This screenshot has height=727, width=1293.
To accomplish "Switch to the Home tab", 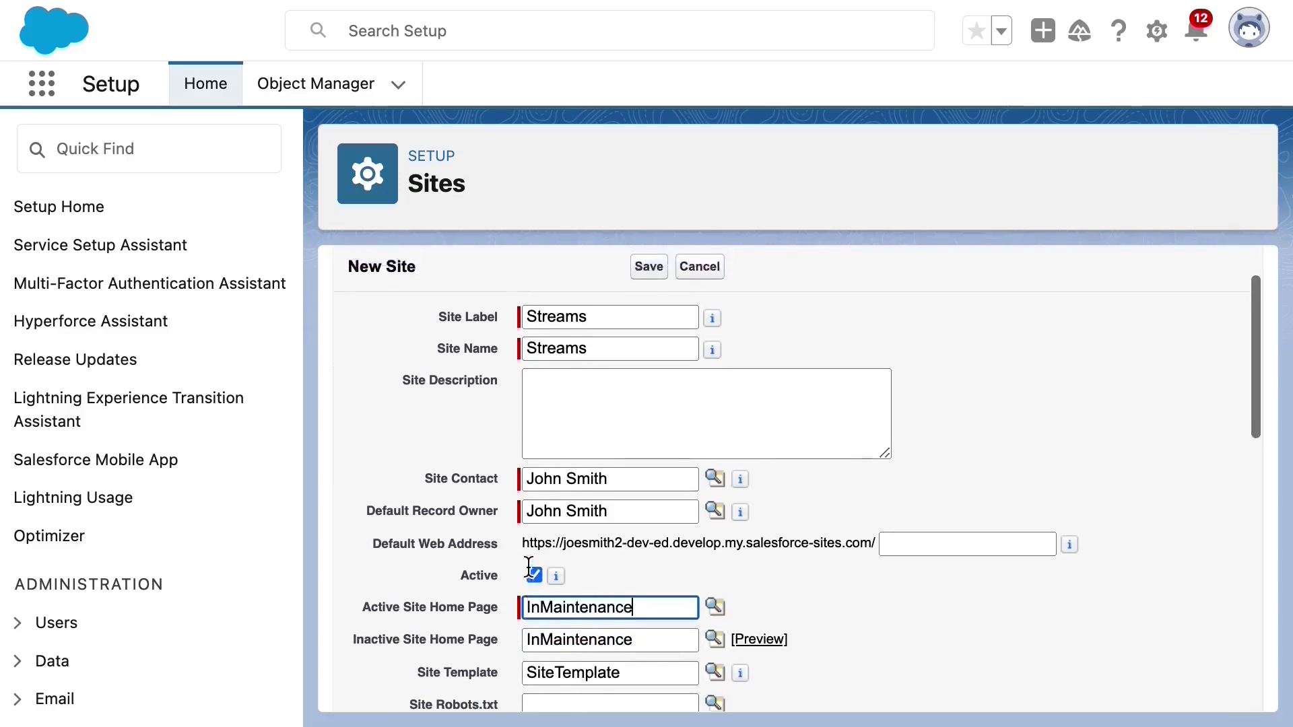I will point(205,84).
